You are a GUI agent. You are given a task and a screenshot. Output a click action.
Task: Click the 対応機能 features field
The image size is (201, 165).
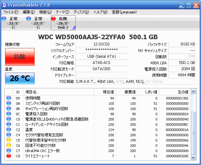pos(136,82)
